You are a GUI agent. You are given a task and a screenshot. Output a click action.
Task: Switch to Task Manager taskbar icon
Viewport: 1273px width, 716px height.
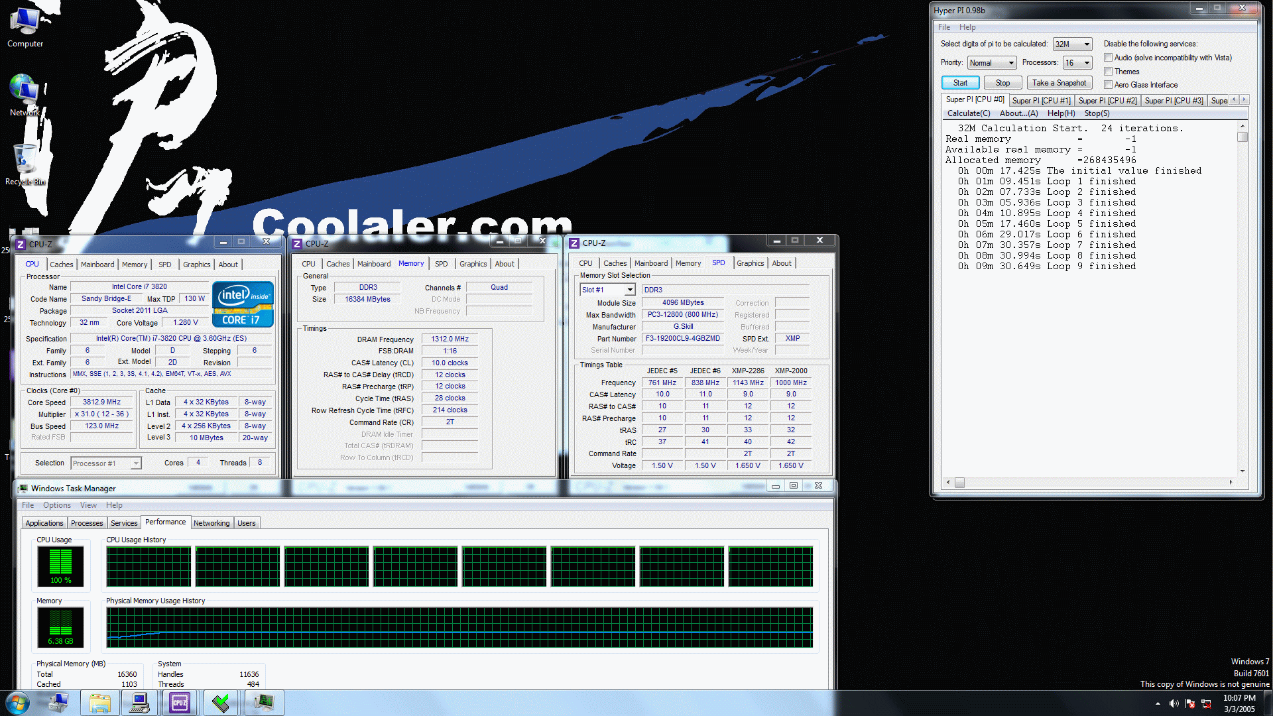[x=264, y=703]
